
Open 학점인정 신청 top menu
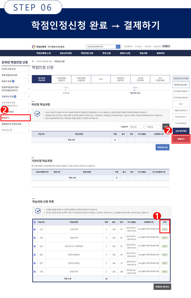tap(87, 53)
